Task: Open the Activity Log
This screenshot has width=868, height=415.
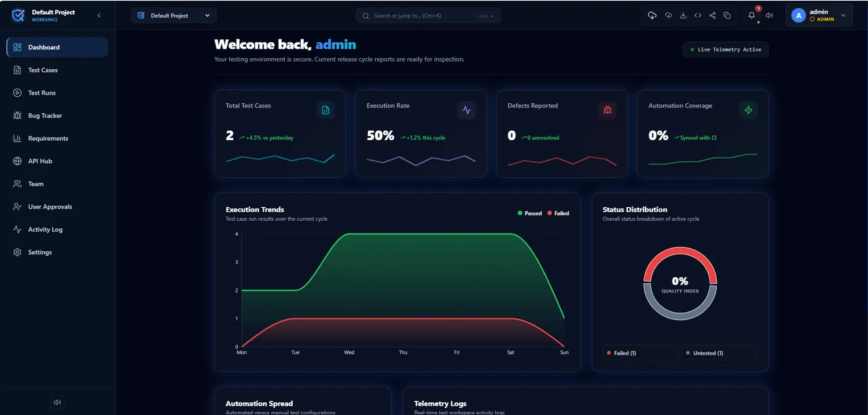Action: (x=58, y=230)
